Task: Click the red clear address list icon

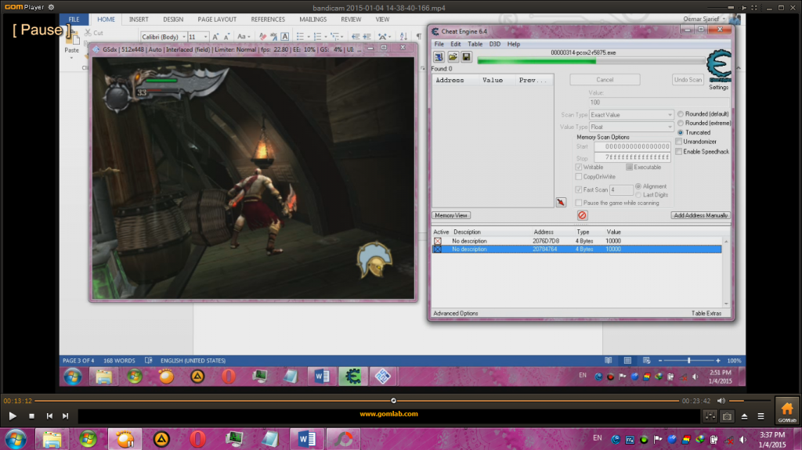Action: pos(582,215)
